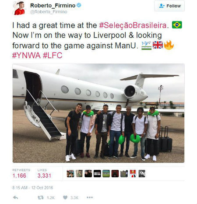
Task: View the 1,166 retweets list
Action: [x=21, y=173]
